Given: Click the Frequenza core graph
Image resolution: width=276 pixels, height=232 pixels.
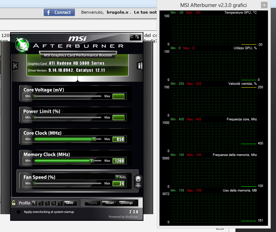Looking at the screenshot, I should pos(213,137).
